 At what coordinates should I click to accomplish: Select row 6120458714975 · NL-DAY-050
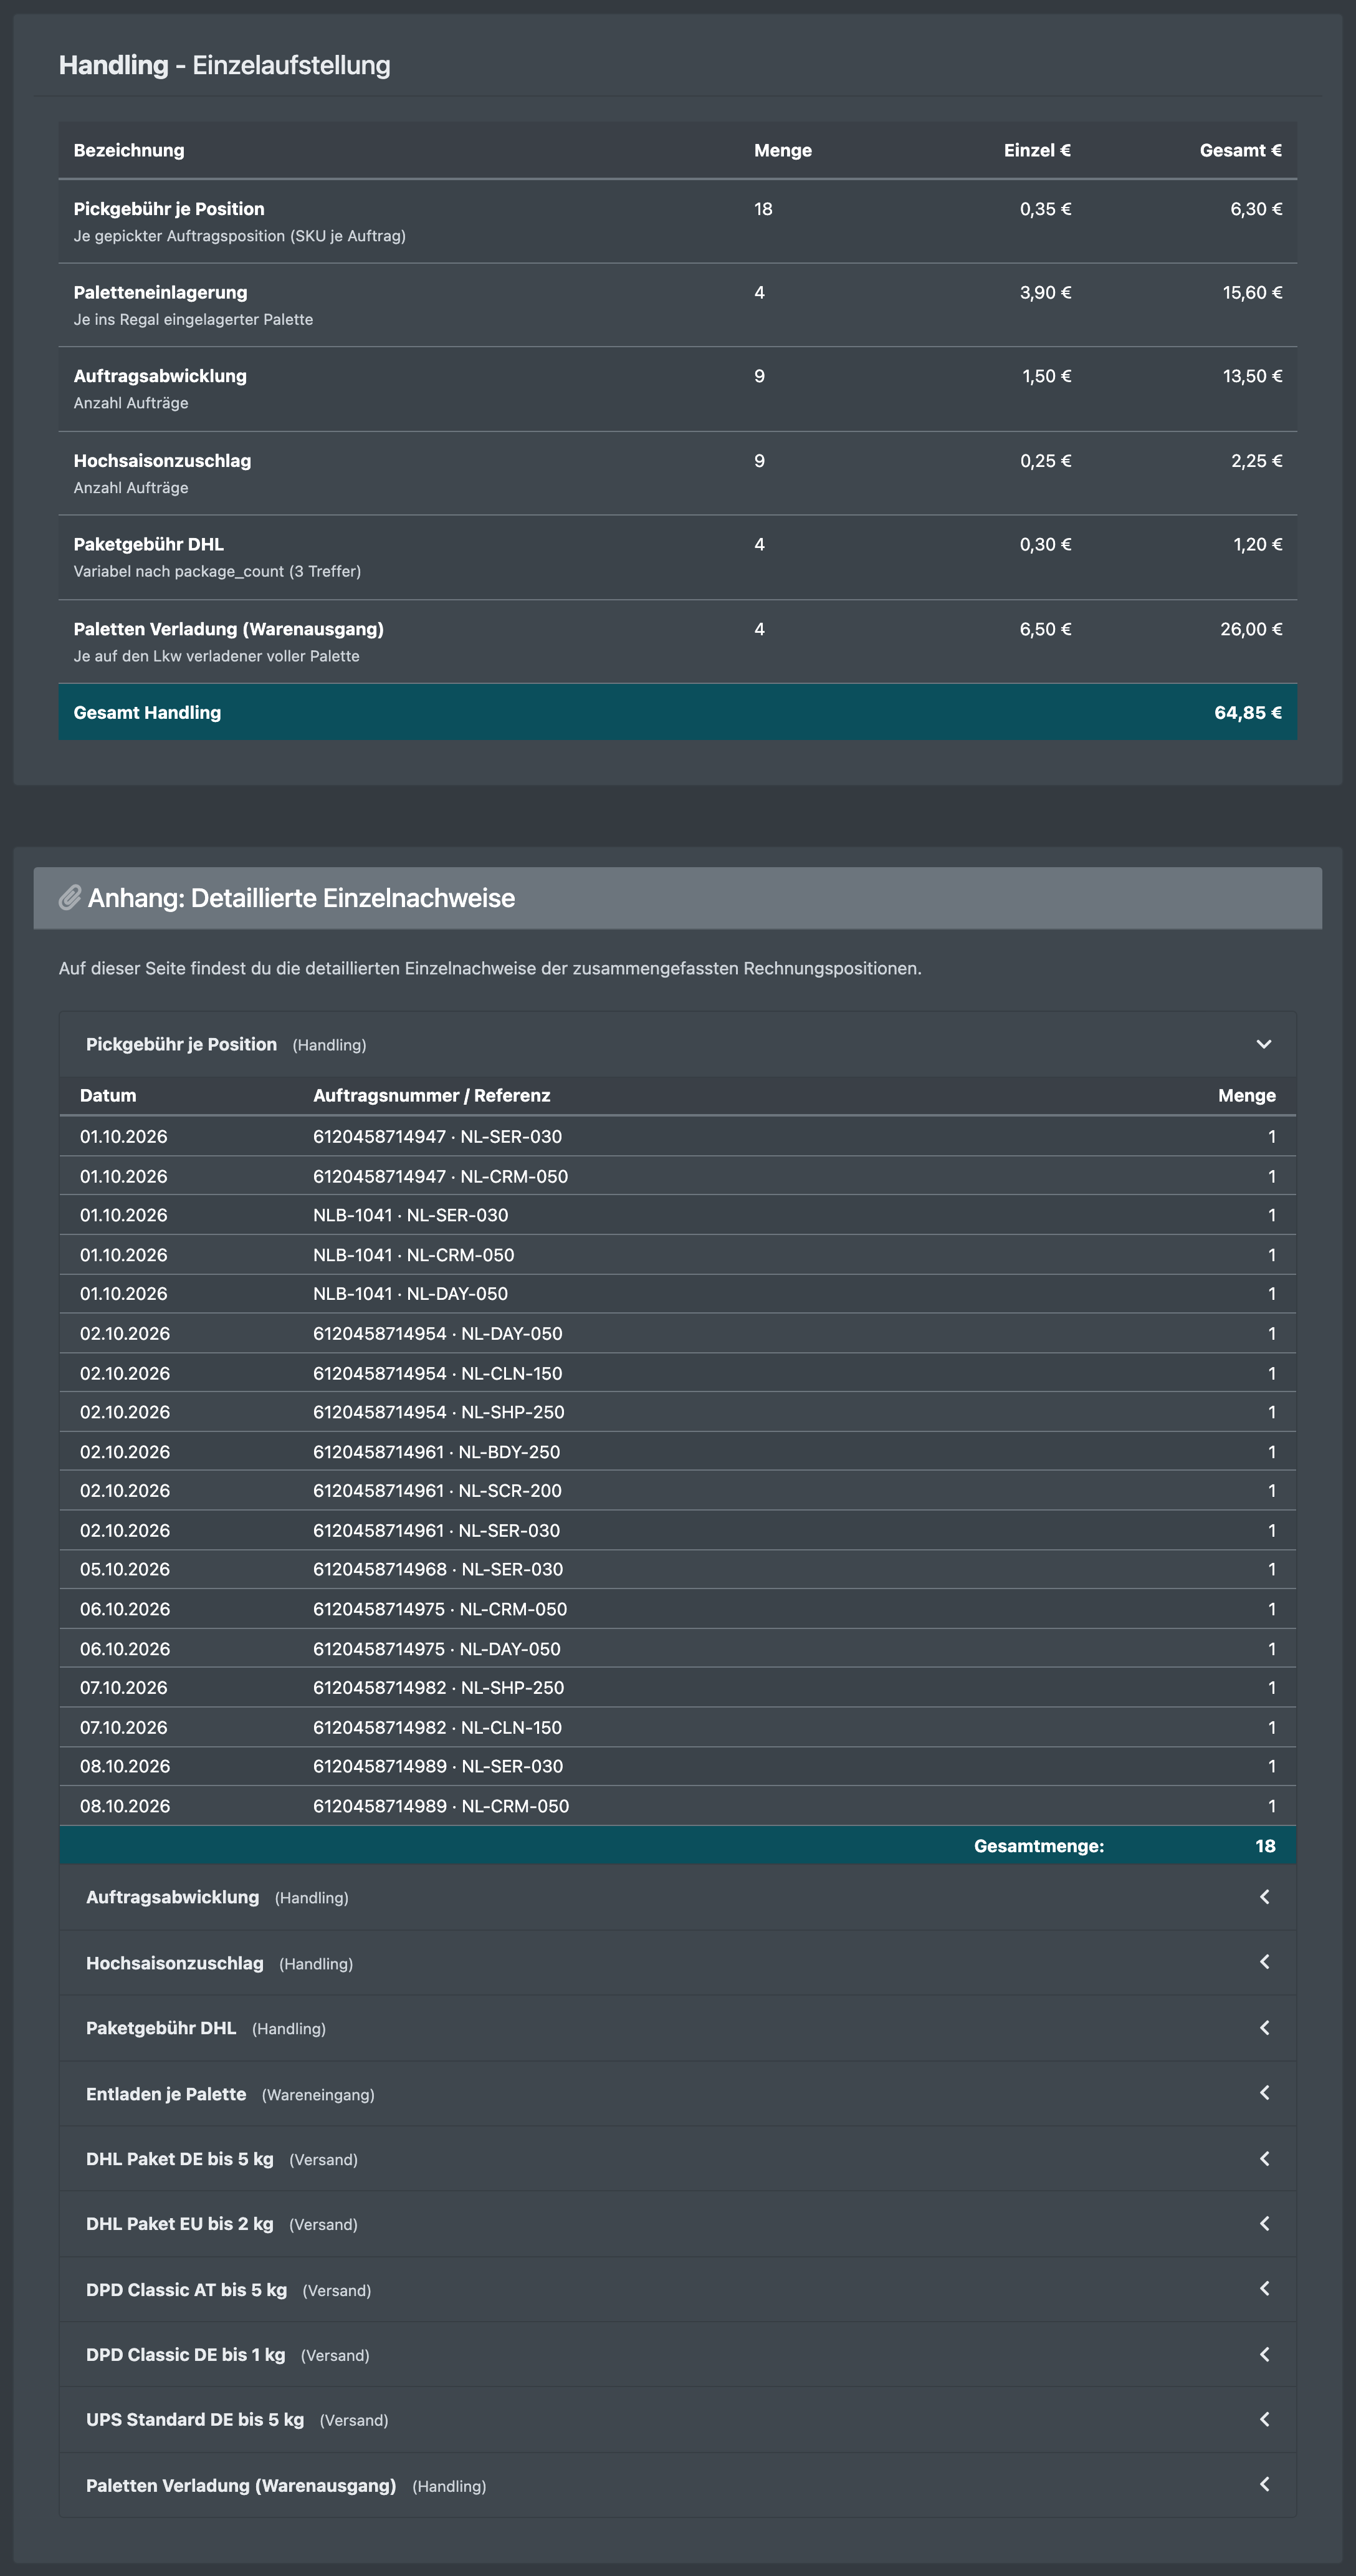point(677,1649)
